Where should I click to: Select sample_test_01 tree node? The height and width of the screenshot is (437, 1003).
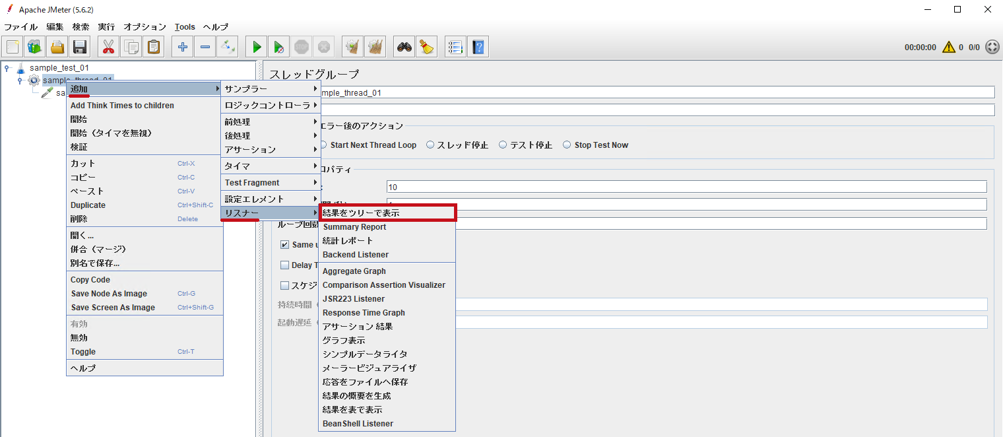pyautogui.click(x=59, y=67)
